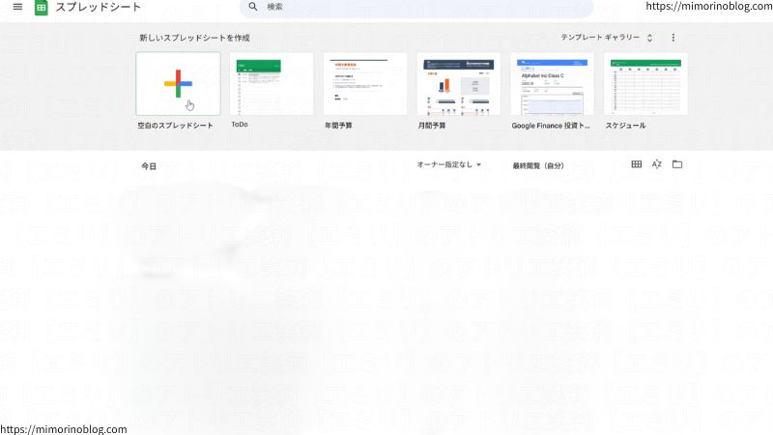Click the スケジュール label text
Screen dimensions: 773x435
click(625, 126)
